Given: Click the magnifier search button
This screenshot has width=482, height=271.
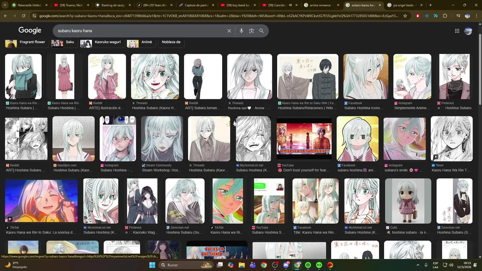Looking at the screenshot, I should coord(261,31).
